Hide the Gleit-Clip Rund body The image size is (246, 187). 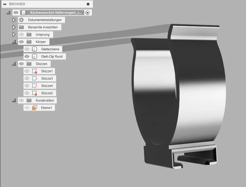point(27,56)
